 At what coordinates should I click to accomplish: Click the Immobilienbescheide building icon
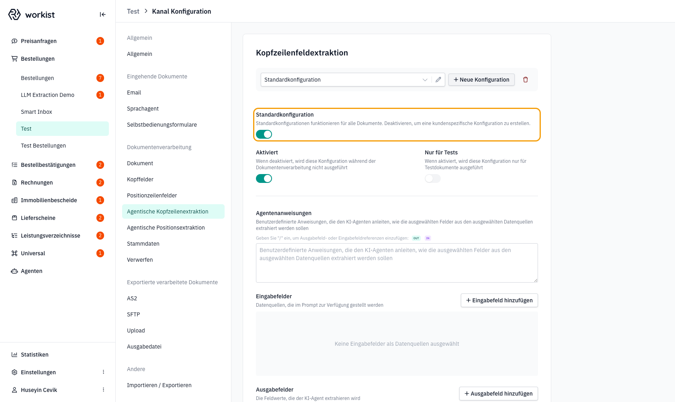(14, 200)
